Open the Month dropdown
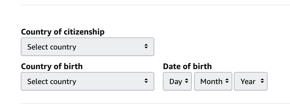 point(213,81)
